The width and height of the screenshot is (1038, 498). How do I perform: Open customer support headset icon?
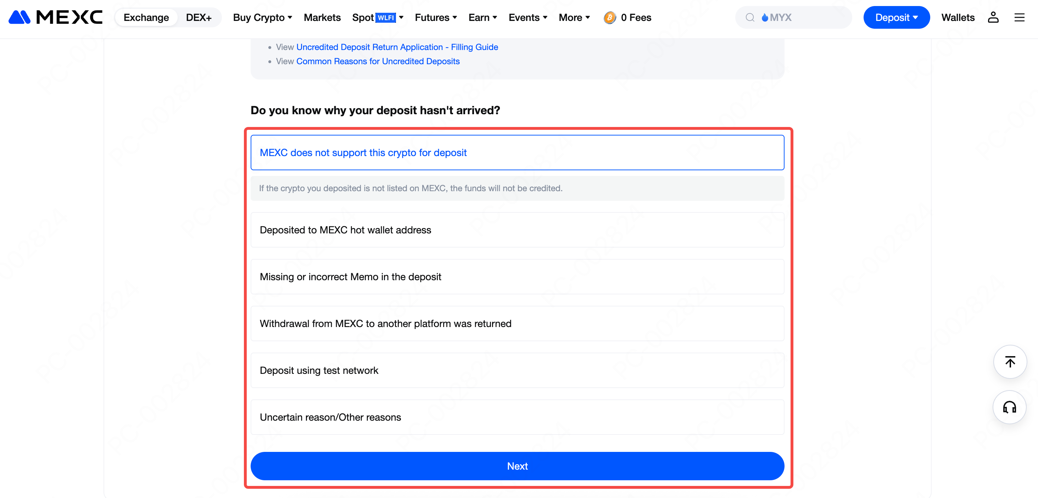click(1010, 407)
